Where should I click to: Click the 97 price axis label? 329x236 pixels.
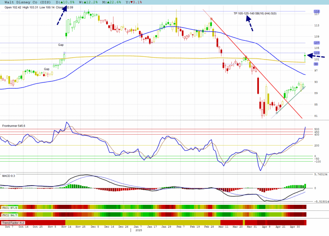[x=316, y=71]
